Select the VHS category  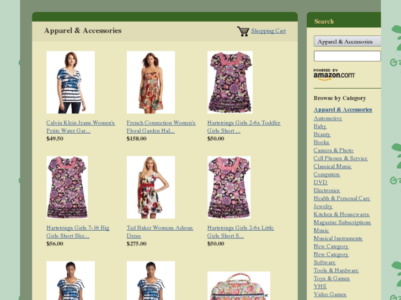tap(320, 286)
